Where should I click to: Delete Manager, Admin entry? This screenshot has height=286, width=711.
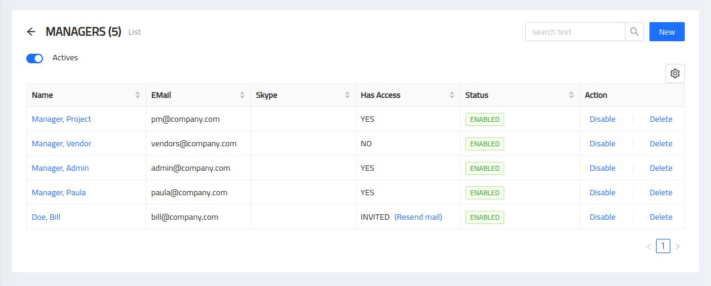click(x=661, y=168)
